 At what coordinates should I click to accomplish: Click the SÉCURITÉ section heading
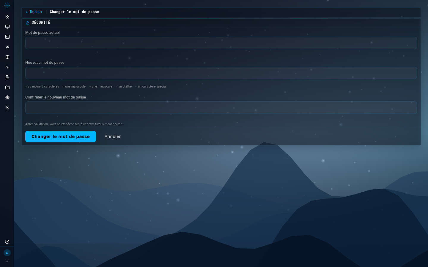pyautogui.click(x=41, y=23)
